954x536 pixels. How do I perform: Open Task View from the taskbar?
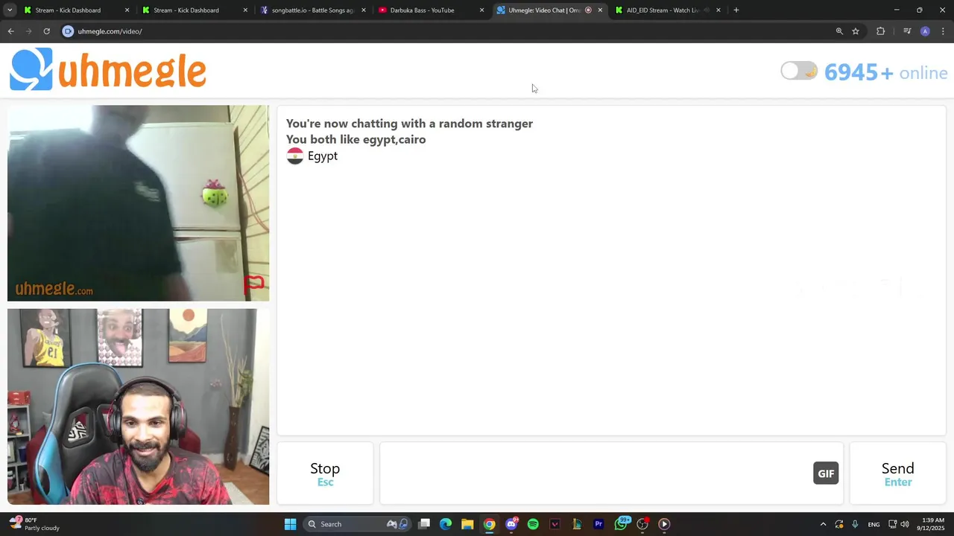[424, 524]
